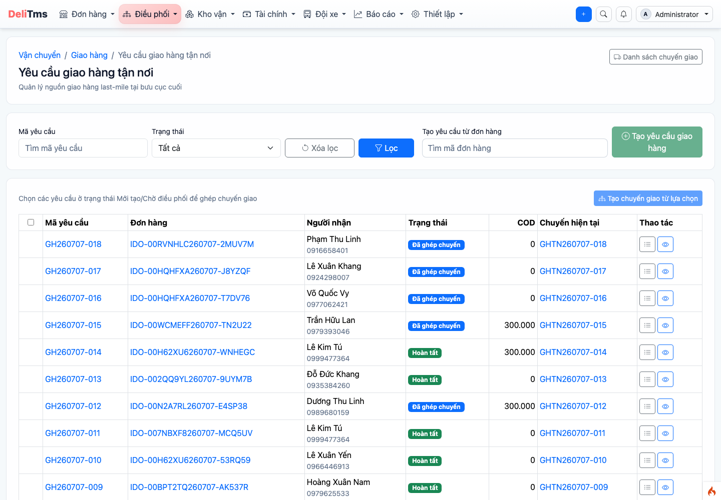View details eye icon for GH260707-017
Image resolution: width=721 pixels, height=500 pixels.
point(665,271)
